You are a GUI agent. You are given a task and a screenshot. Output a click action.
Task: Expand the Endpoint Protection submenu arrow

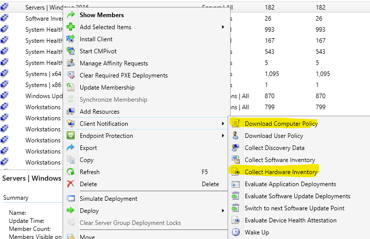(x=223, y=136)
